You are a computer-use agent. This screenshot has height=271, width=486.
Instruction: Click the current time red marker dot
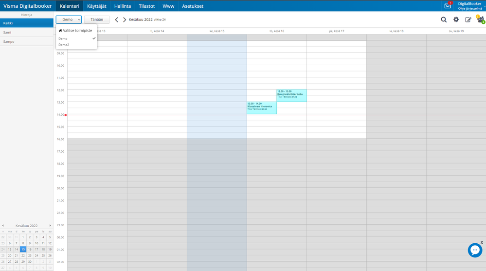coord(66,115)
